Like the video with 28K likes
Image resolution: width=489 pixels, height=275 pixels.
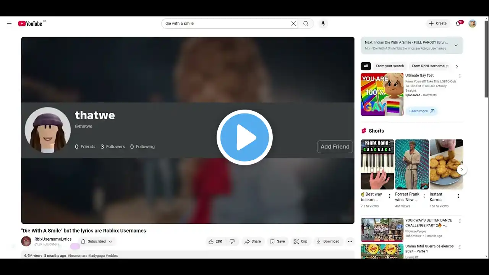tap(215, 241)
